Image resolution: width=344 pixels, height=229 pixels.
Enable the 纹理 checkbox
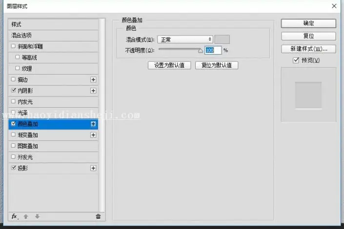[x=18, y=68]
